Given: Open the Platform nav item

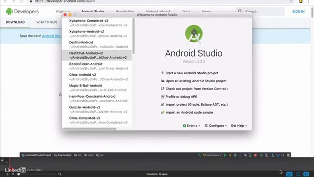Looking at the screenshot, I should click(x=63, y=11).
